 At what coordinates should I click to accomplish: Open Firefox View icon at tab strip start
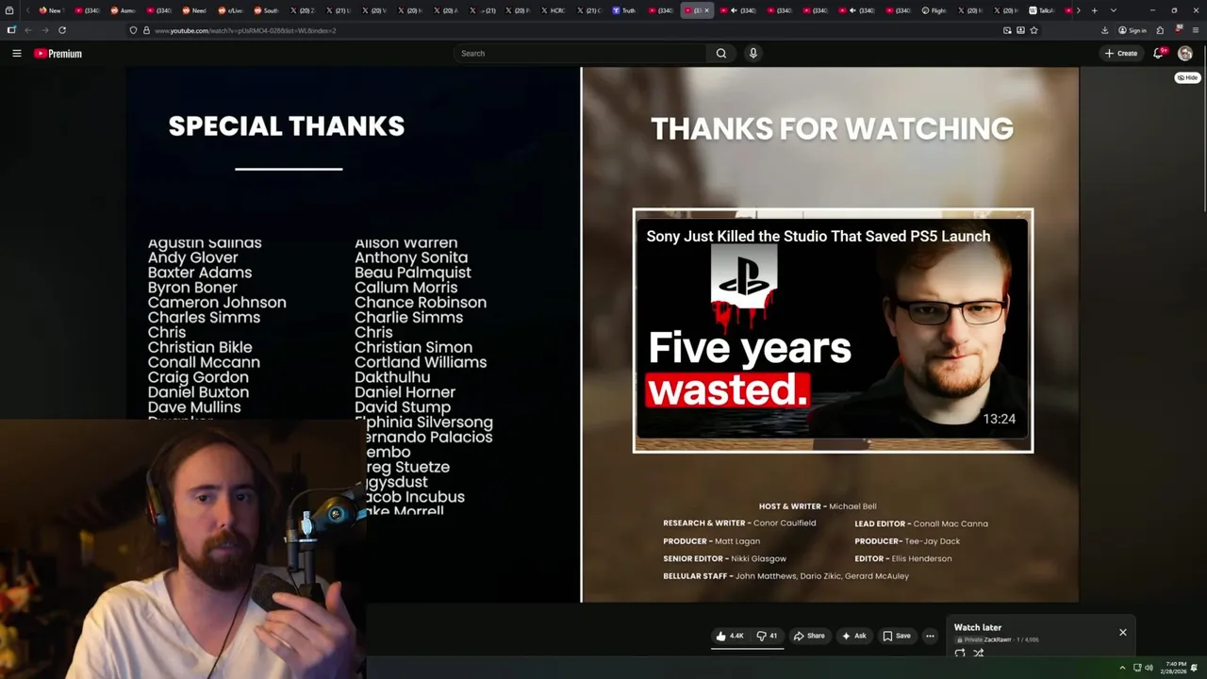pos(9,10)
